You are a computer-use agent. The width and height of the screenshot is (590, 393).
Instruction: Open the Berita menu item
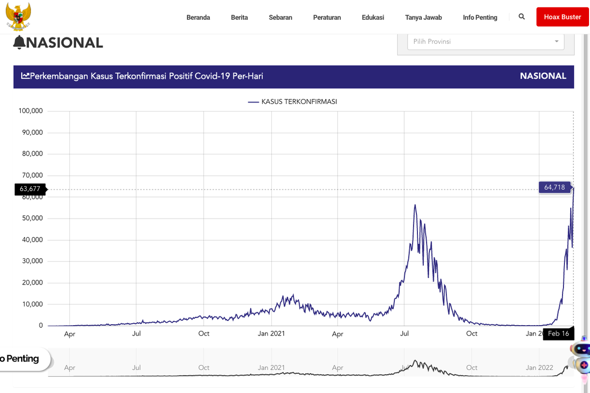(239, 17)
